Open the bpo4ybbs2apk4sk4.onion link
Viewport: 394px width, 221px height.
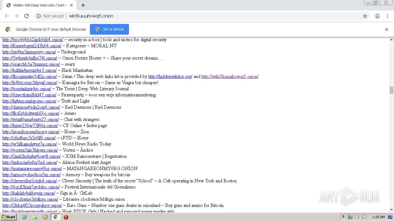[33, 40]
